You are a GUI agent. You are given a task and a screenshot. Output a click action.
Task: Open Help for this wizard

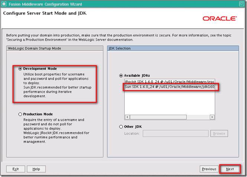[x=36, y=169]
